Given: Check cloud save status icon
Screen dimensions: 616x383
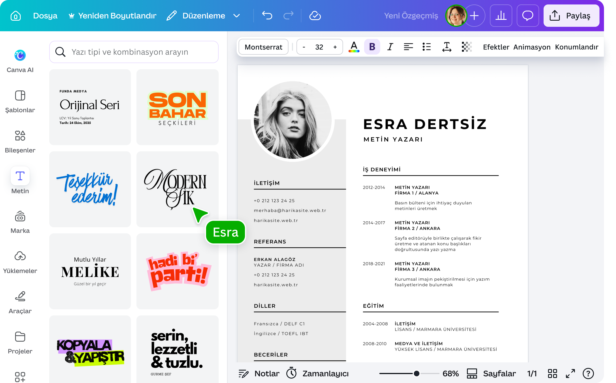Looking at the screenshot, I should pyautogui.click(x=315, y=16).
